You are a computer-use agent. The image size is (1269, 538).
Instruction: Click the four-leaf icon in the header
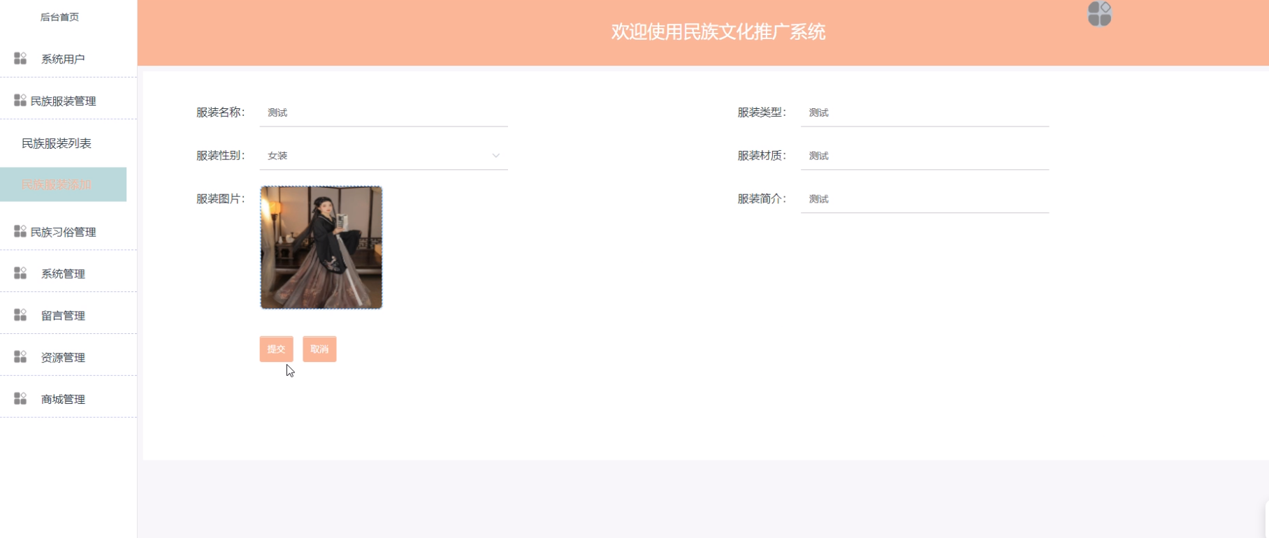pyautogui.click(x=1099, y=14)
